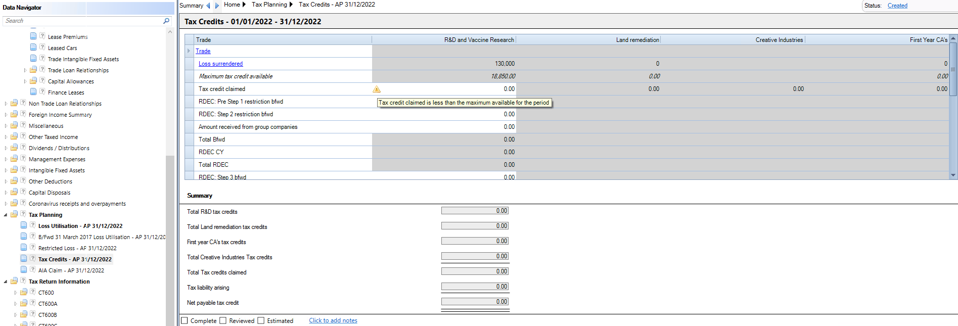Tick the Estimated checkbox
Screen dimensions: 958x326
coord(261,320)
